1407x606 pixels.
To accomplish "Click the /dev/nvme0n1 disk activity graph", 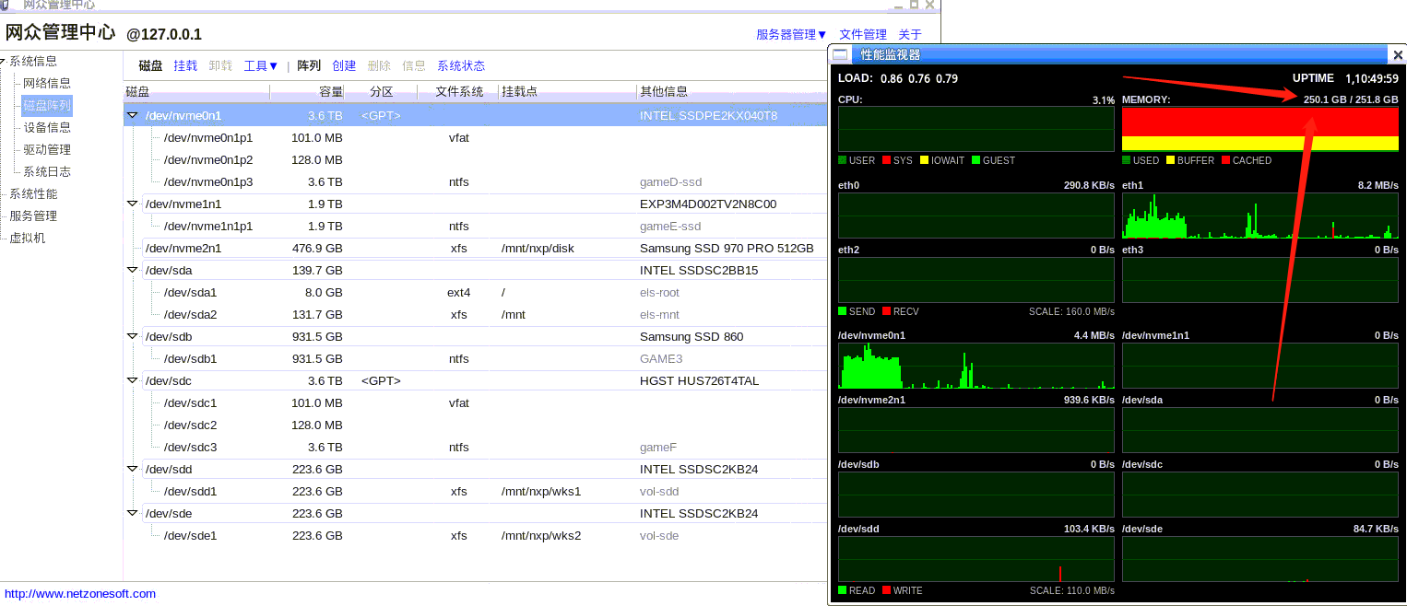I will [976, 366].
